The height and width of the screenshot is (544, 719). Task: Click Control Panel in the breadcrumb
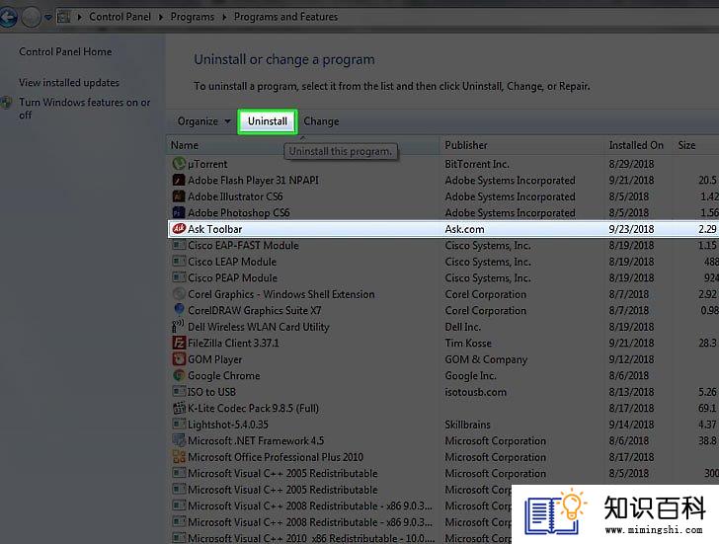pos(120,17)
